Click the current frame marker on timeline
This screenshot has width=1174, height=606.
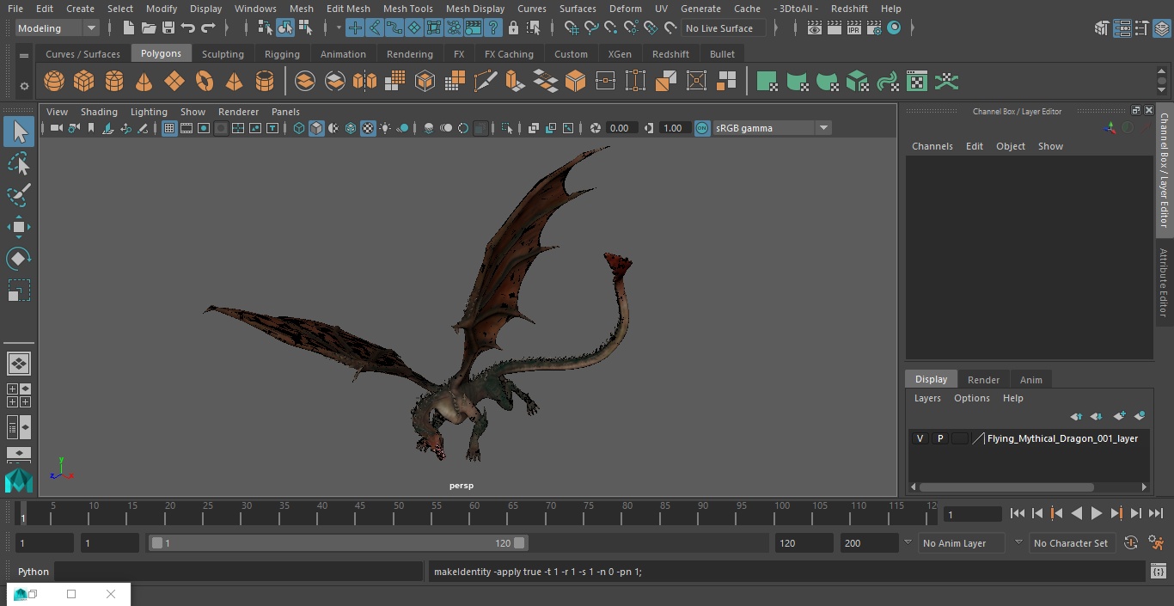(23, 513)
